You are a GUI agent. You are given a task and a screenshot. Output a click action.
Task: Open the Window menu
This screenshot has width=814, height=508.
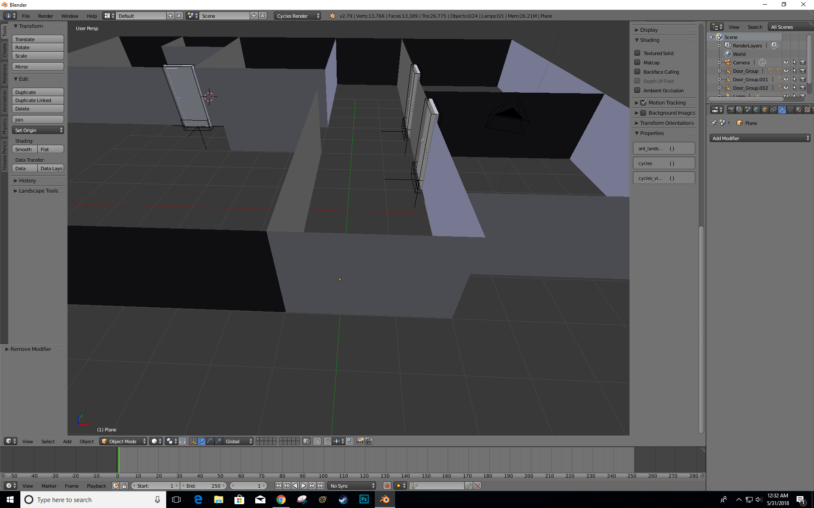tap(70, 16)
